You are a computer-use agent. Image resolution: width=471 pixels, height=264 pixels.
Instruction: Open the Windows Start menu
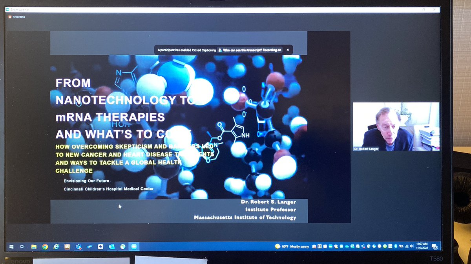pyautogui.click(x=11, y=246)
